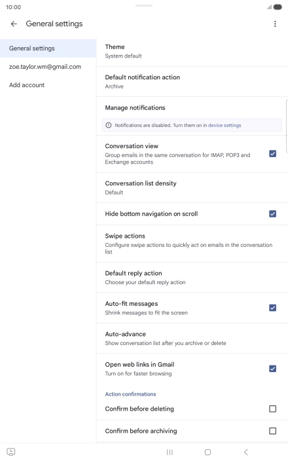
Task: Tap the Android home navigation button
Action: point(207,452)
